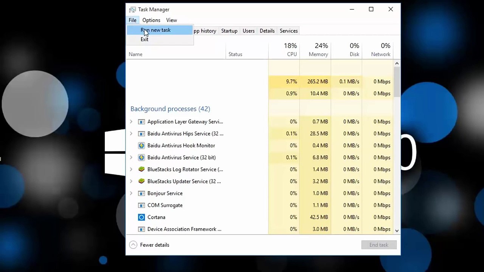Open the Options menu
This screenshot has width=484, height=272.
[151, 20]
